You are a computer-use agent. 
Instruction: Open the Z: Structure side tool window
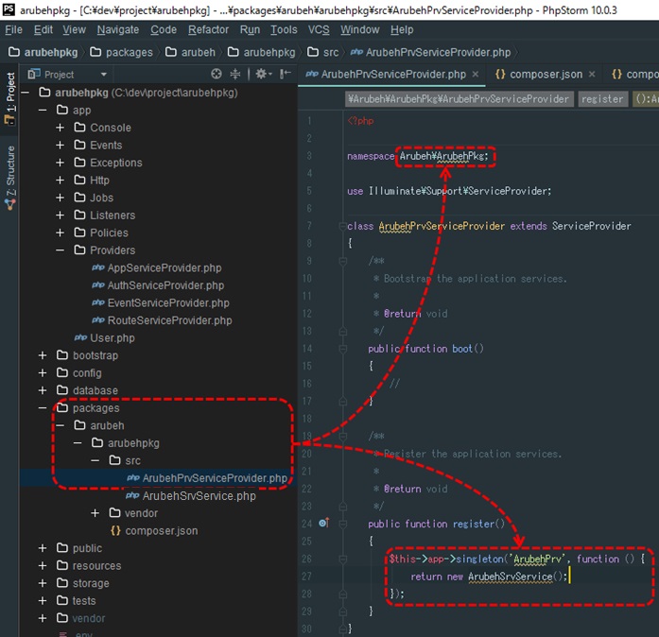pyautogui.click(x=9, y=177)
